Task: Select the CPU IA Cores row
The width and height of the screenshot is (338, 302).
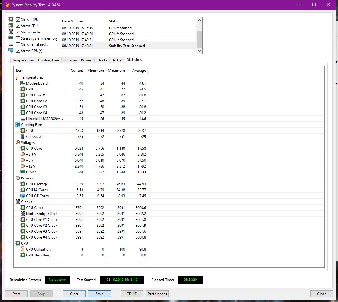Action: 81,190
